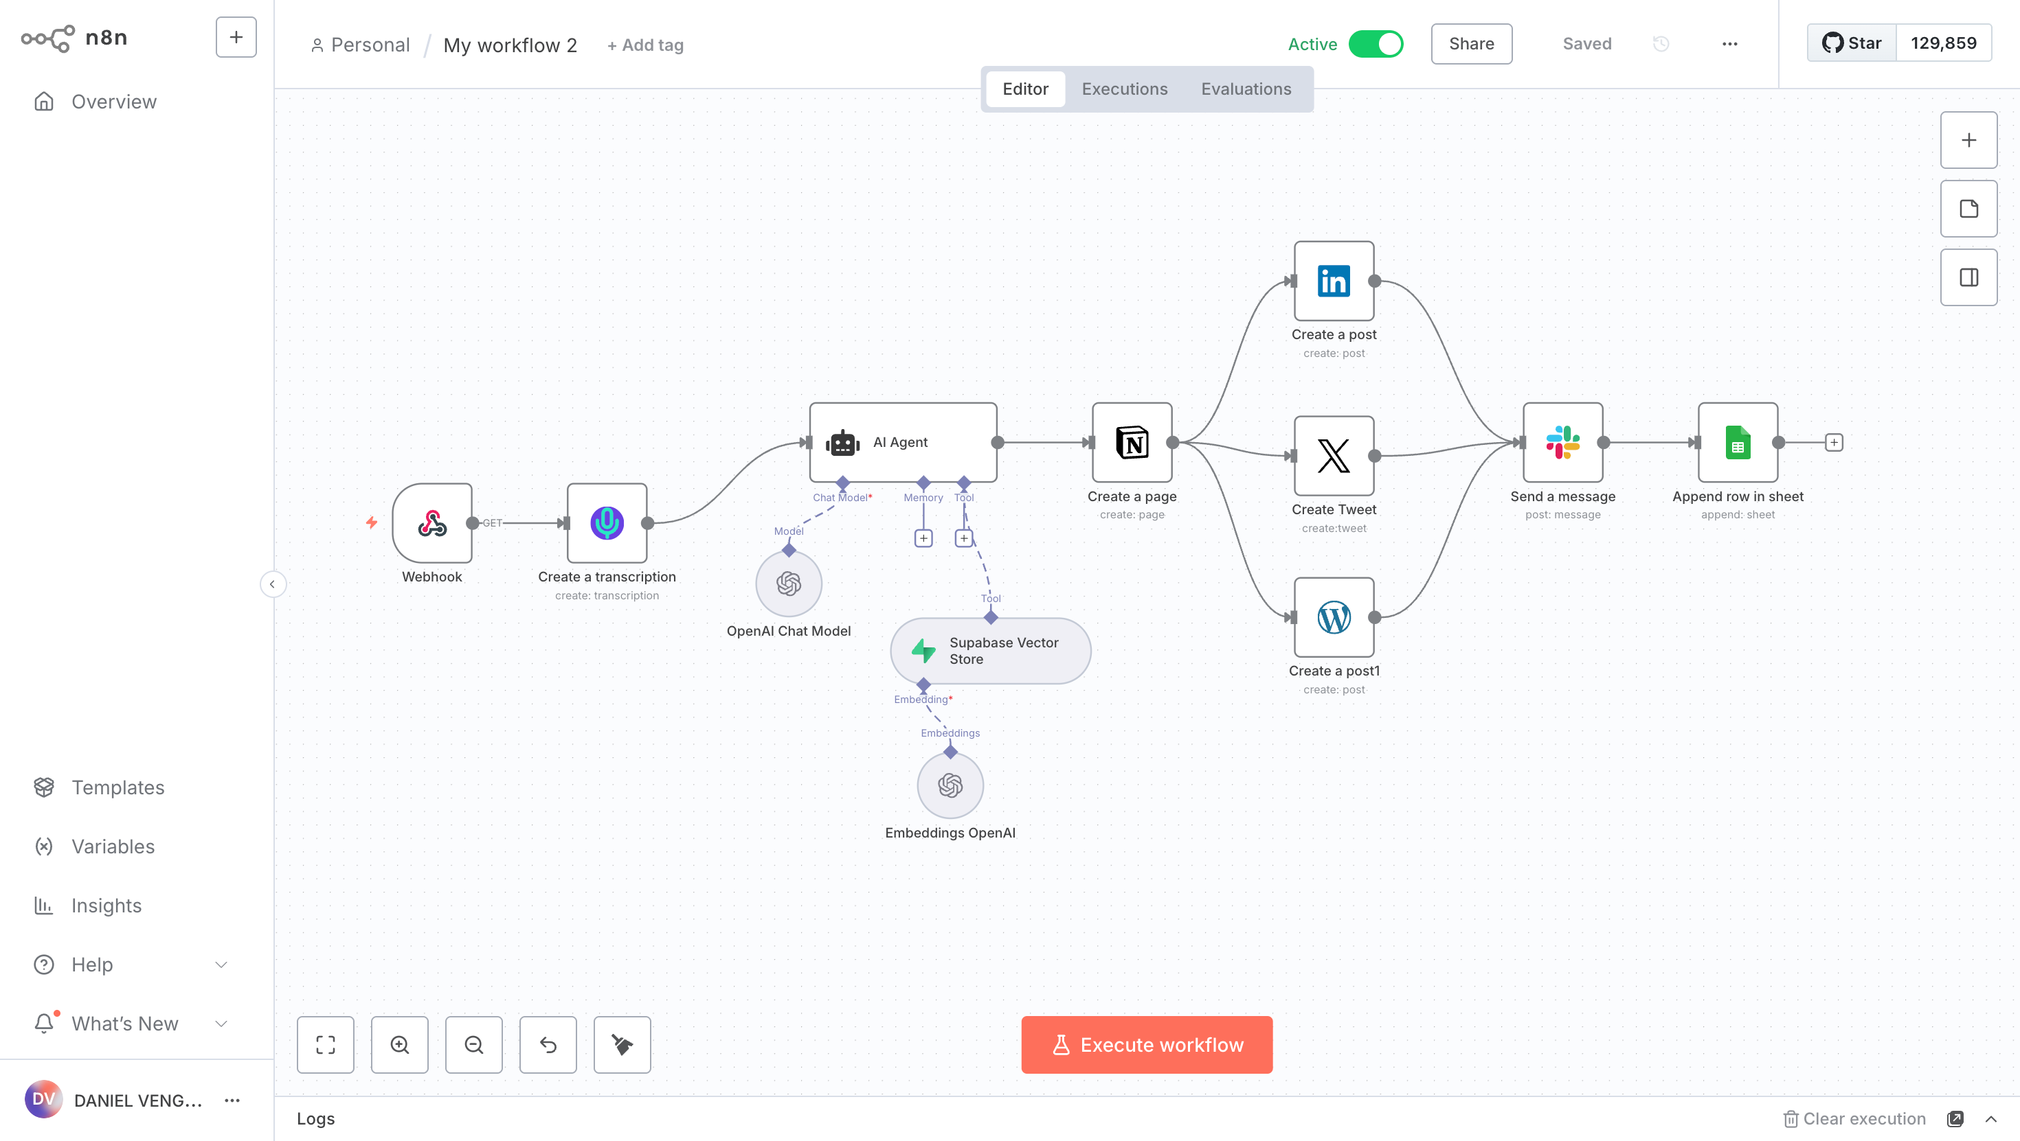2020x1141 pixels.
Task: Click the DV user avatar
Action: pos(44,1098)
